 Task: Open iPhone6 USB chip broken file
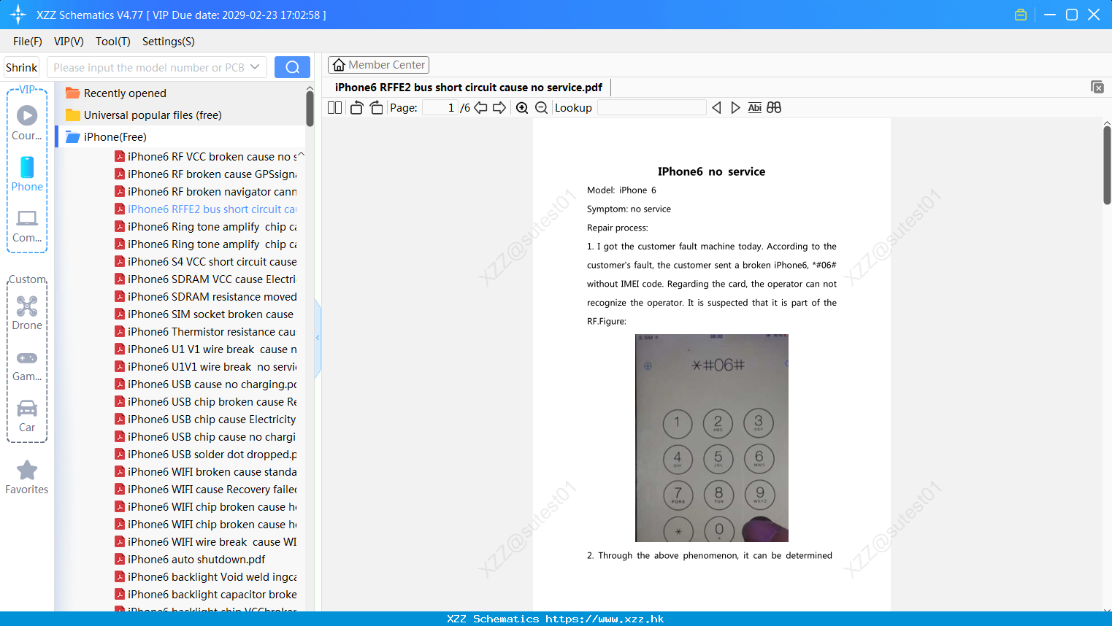[206, 402]
